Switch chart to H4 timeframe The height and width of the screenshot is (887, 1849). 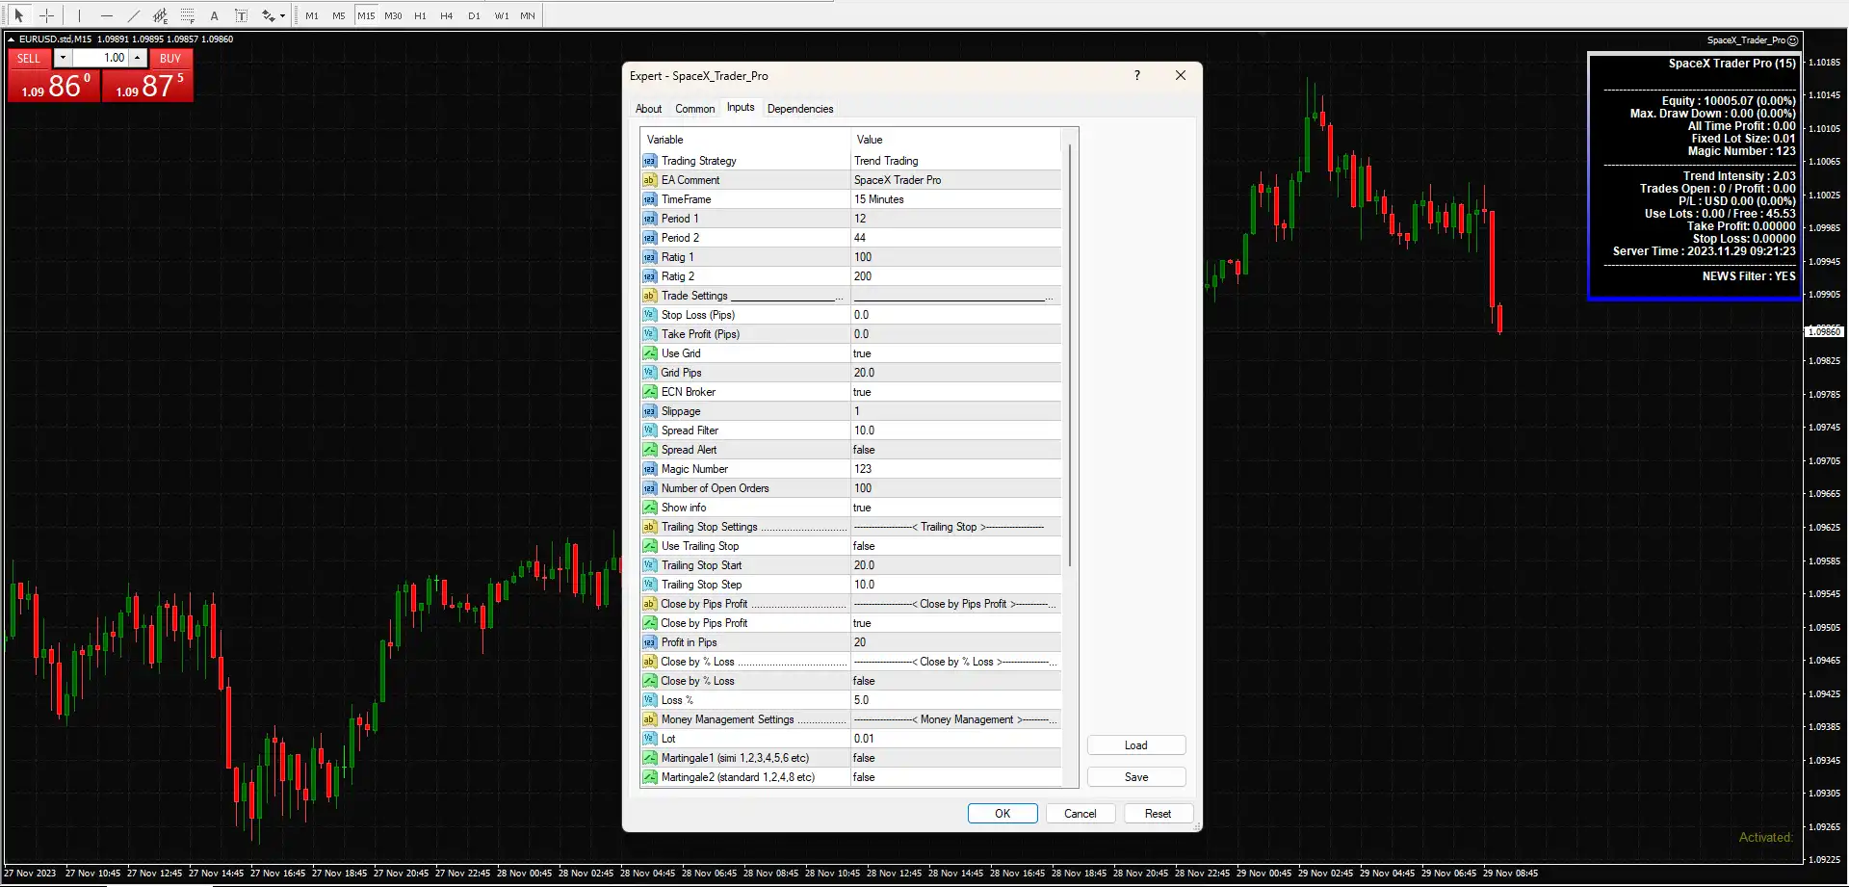coord(447,15)
